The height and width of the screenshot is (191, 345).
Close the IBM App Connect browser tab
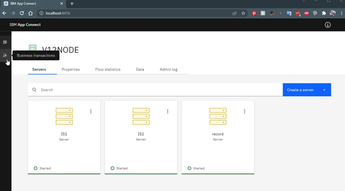62,4
